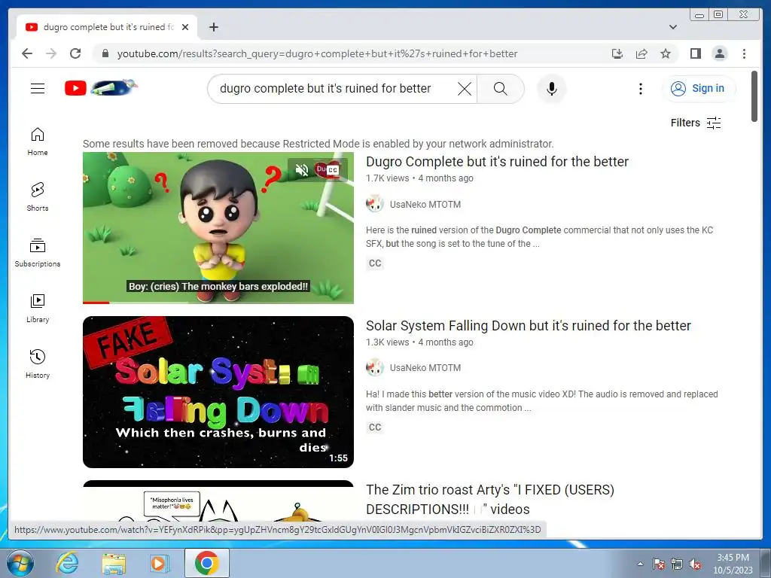Click the Sign in button
This screenshot has width=771, height=578.
click(698, 89)
